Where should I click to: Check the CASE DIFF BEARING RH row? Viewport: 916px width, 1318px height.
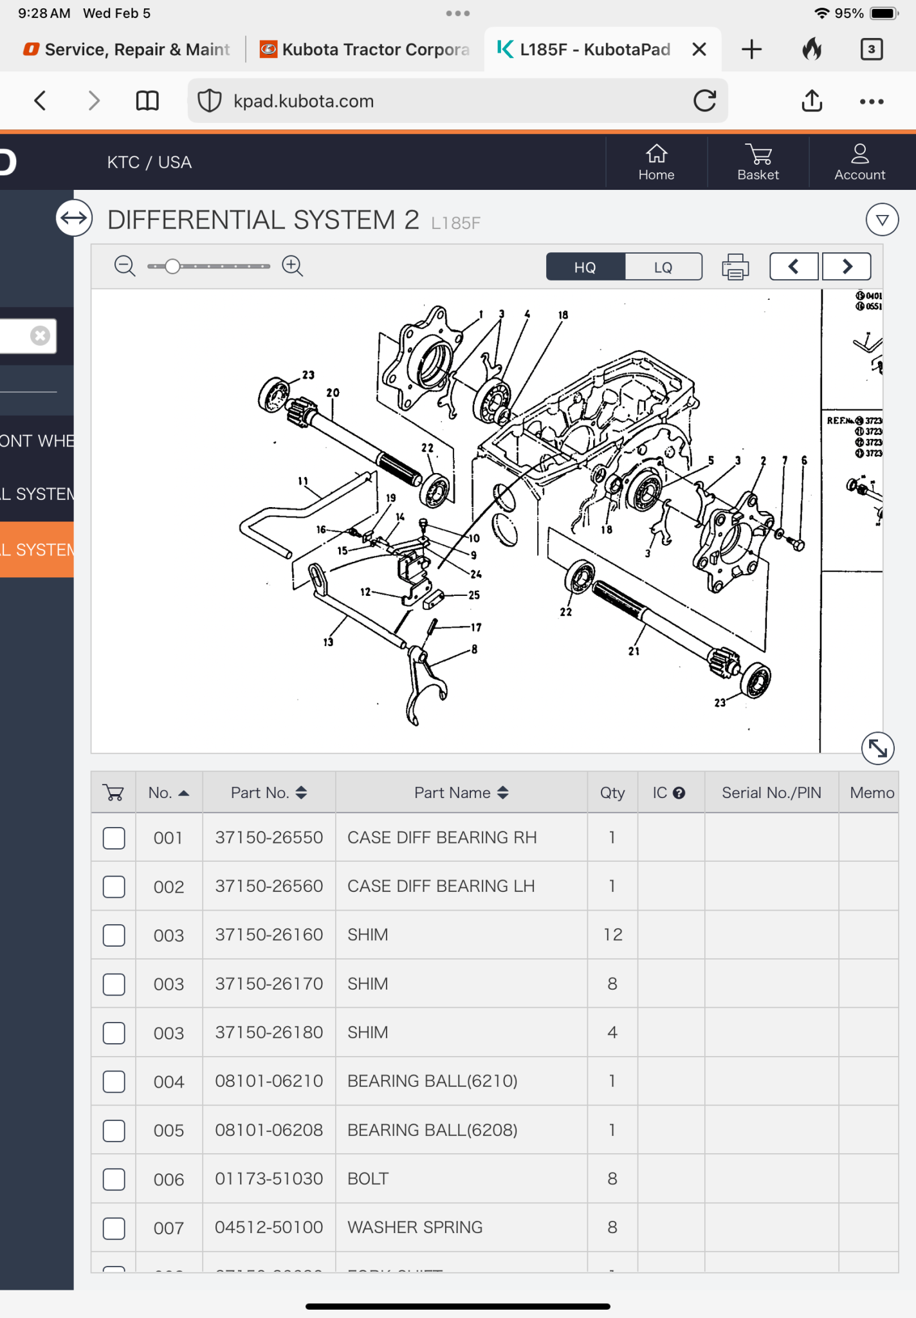pyautogui.click(x=114, y=838)
